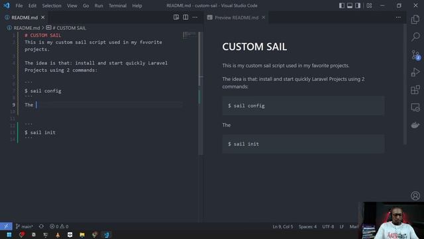Screen dimensions: 424x239
Task: Click the # CUSTOM SAIL heading line in editor
Action: (42, 35)
